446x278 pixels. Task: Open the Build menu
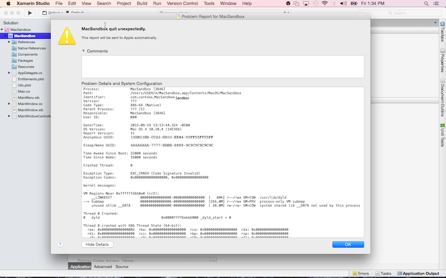tap(142, 3)
